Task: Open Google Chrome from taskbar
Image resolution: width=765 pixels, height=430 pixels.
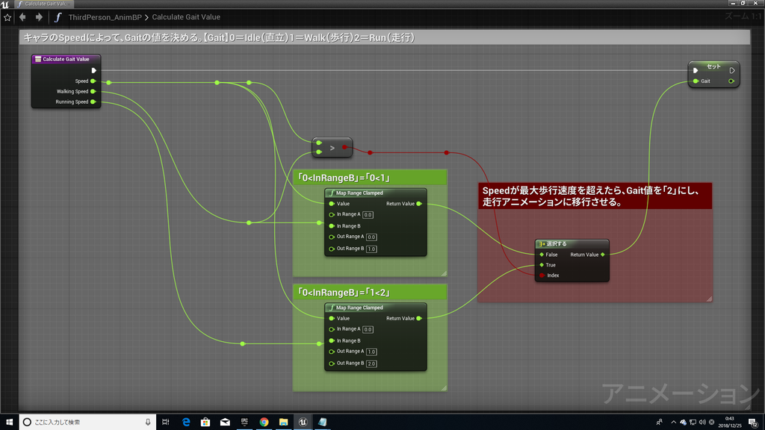Action: pyautogui.click(x=264, y=423)
